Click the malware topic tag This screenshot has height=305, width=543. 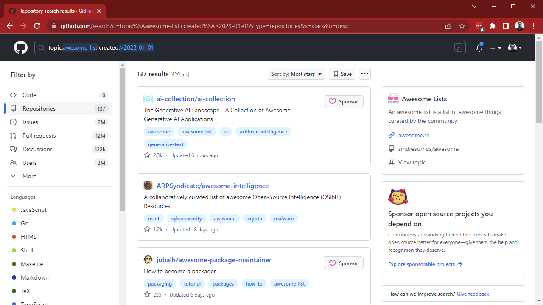pyautogui.click(x=284, y=219)
